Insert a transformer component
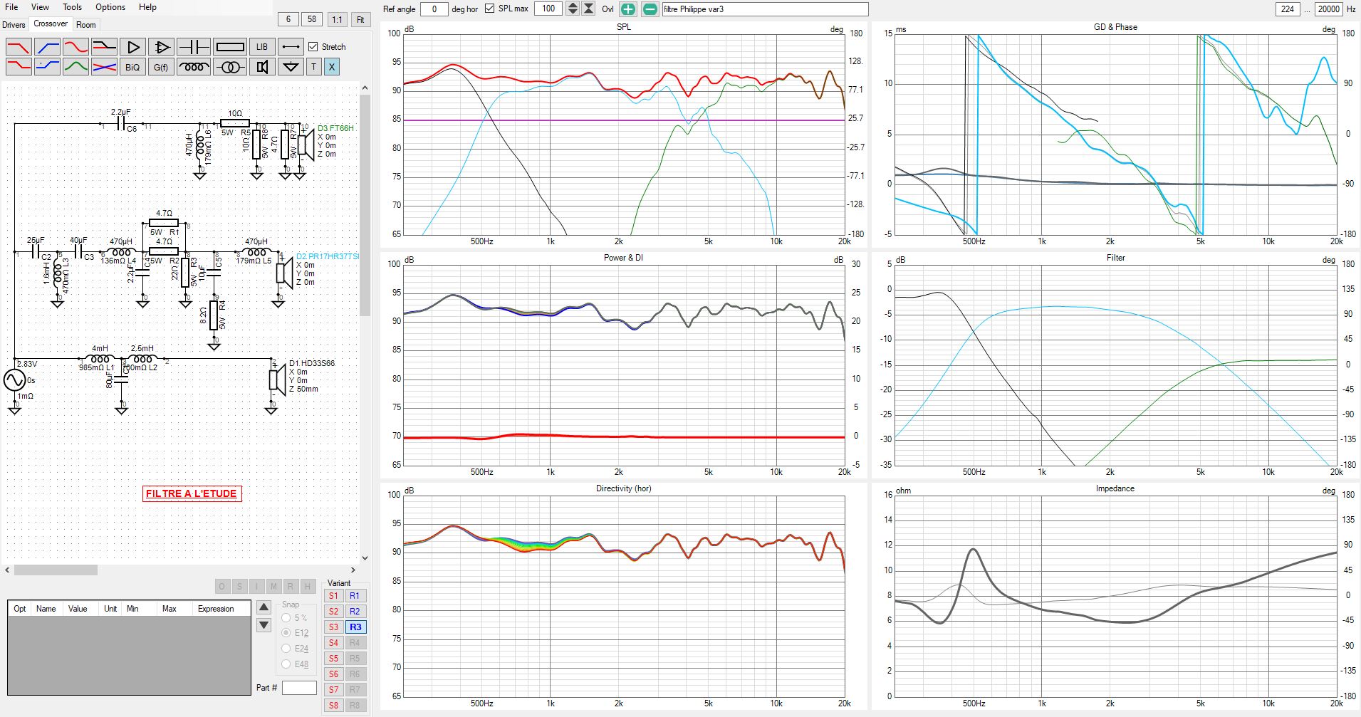This screenshot has width=1361, height=717. click(230, 67)
